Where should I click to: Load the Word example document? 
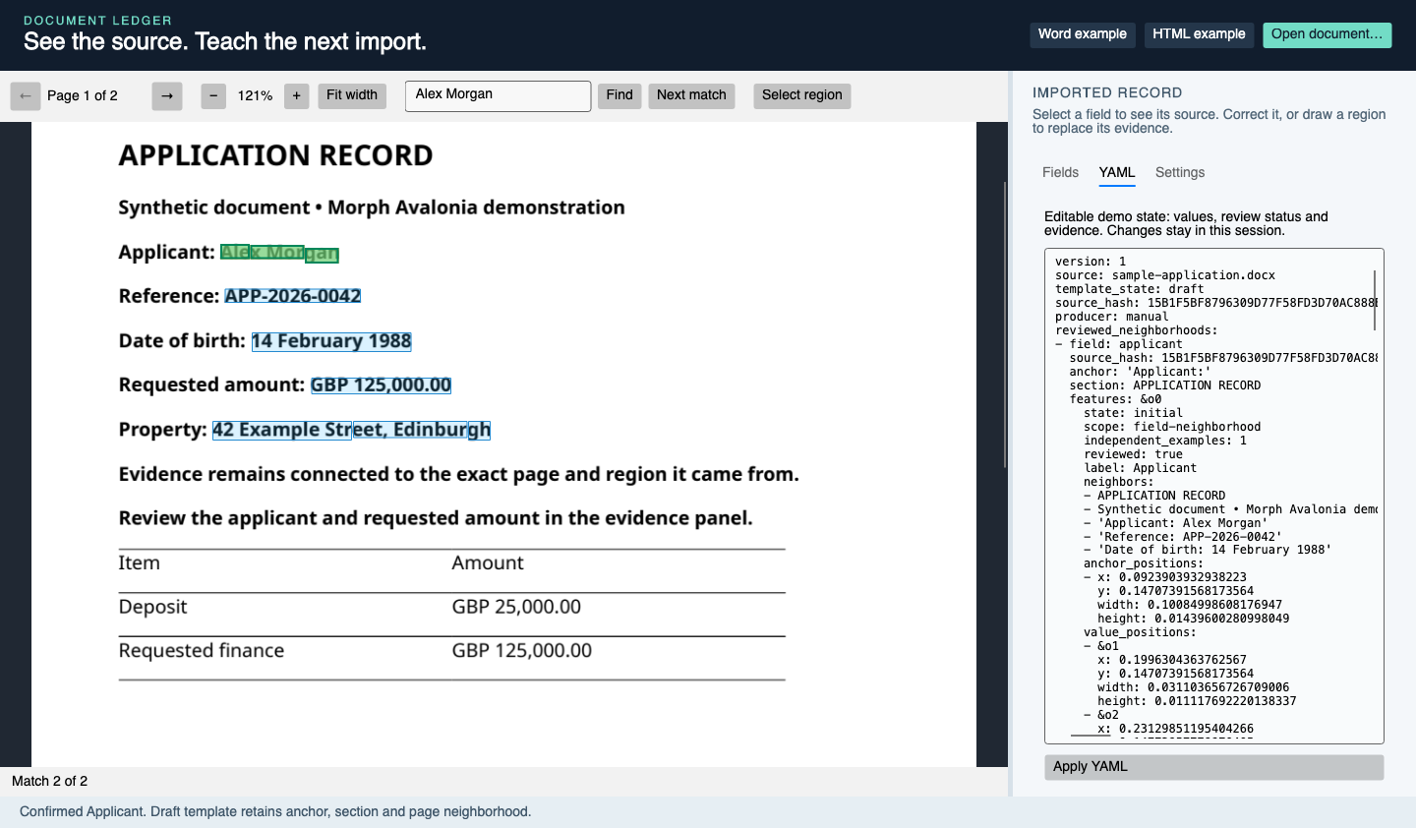tap(1083, 34)
